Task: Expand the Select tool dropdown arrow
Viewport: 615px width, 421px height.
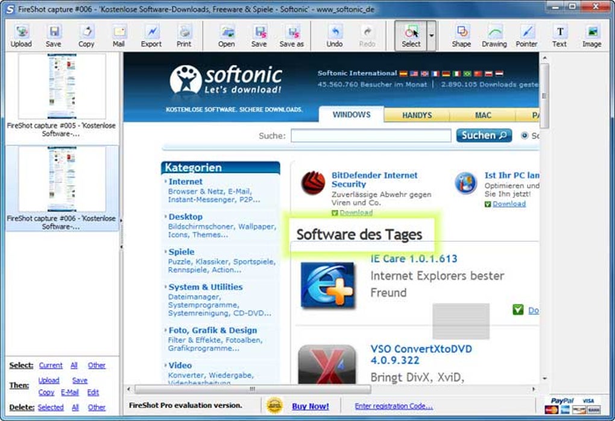Action: (432, 36)
